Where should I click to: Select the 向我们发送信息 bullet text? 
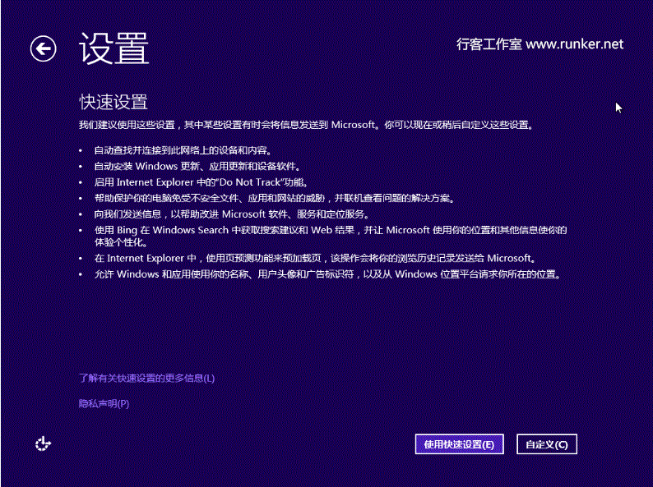pos(231,214)
